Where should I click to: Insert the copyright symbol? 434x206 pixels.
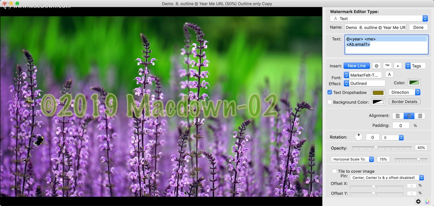377,66
